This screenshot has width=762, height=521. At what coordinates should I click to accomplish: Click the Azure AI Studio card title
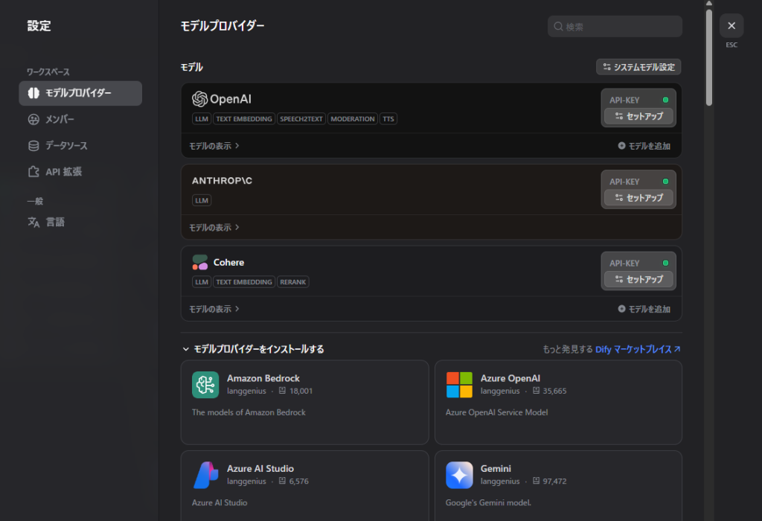click(x=260, y=468)
